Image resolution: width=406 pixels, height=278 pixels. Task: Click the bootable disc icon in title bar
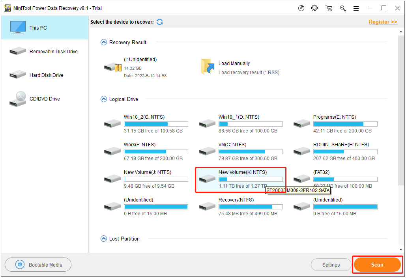coord(301,8)
